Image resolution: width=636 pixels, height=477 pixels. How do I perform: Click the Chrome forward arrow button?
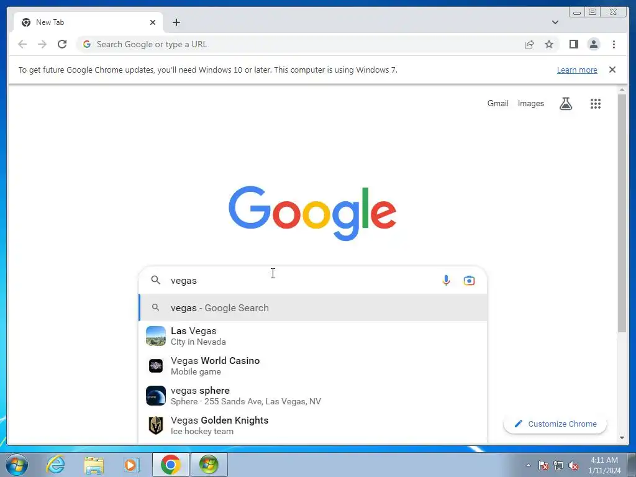(42, 44)
